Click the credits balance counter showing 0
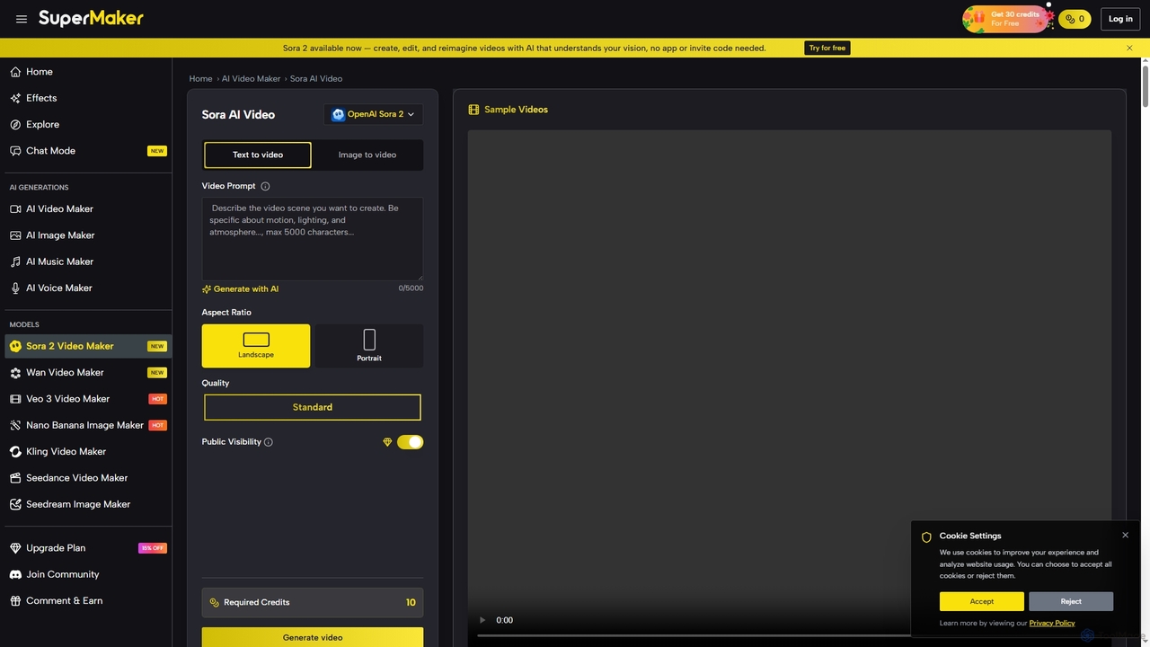 coord(1074,19)
